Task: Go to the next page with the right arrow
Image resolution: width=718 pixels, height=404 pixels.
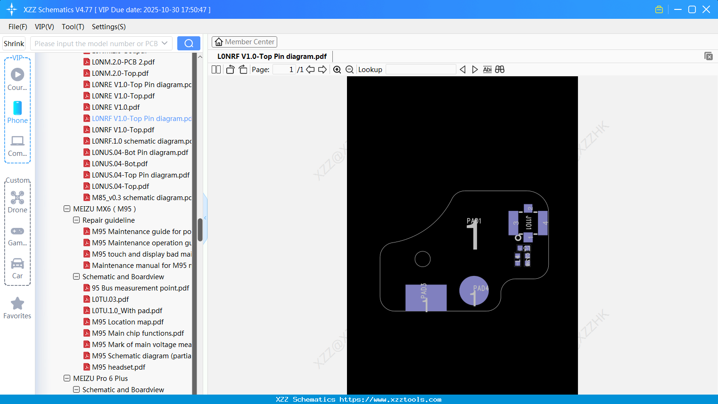Action: [x=323, y=69]
